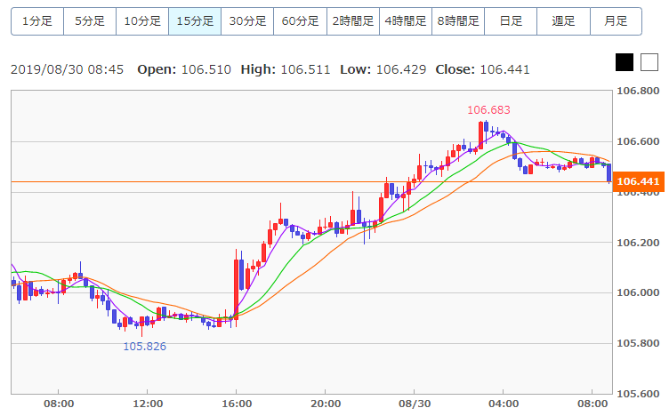Image resolution: width=669 pixels, height=416 pixels.
Task: Click the 105.826 low price label
Action: click(x=145, y=347)
